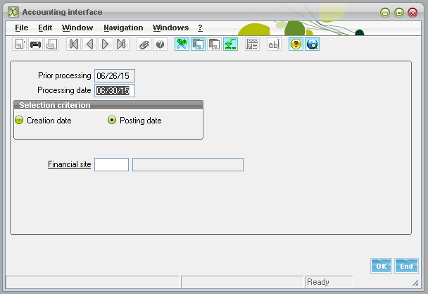Viewport: 428px width, 294px height.
Task: Open the Navigation menu
Action: pos(123,27)
